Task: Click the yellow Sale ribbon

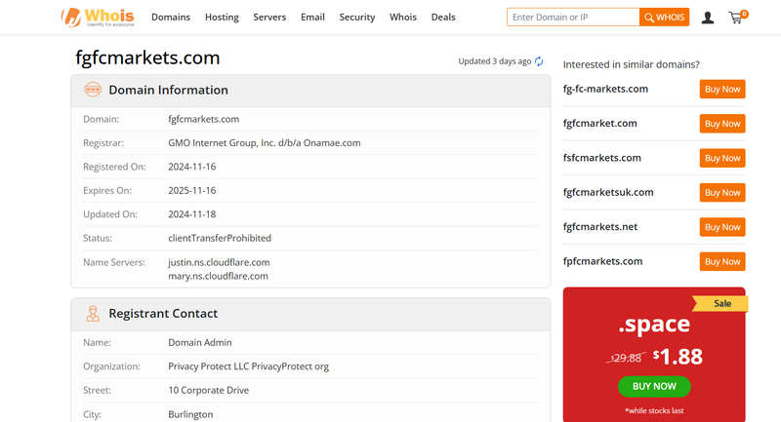Action: (x=720, y=303)
